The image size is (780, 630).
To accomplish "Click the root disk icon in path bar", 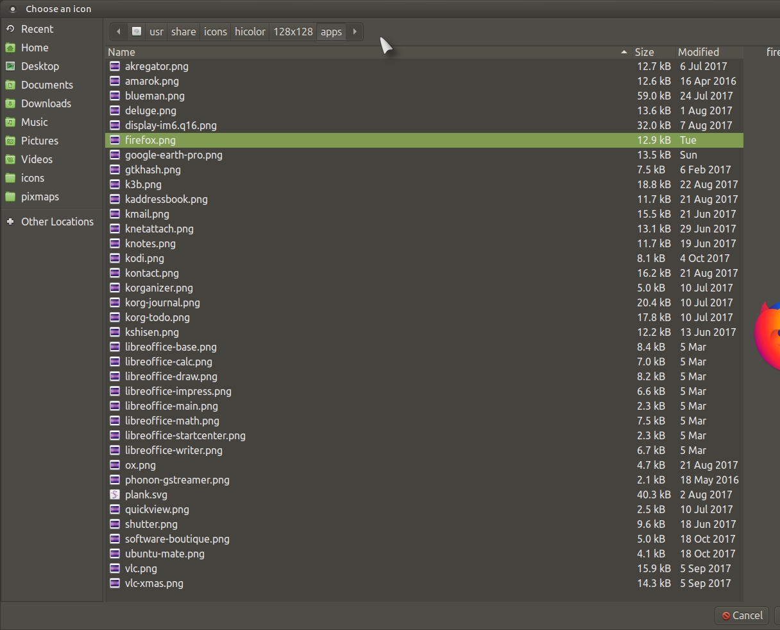I will pyautogui.click(x=137, y=31).
